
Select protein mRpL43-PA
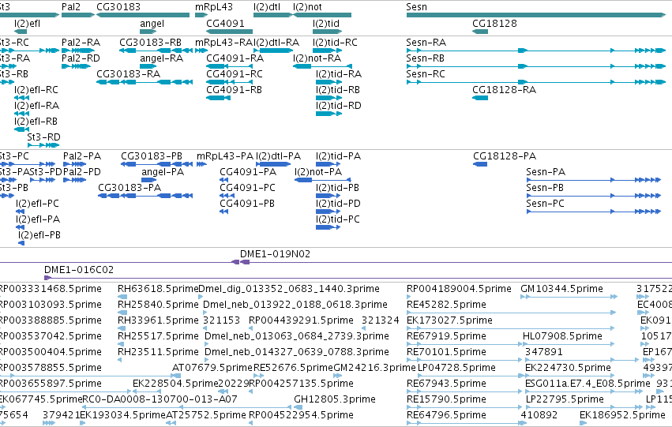(201, 164)
